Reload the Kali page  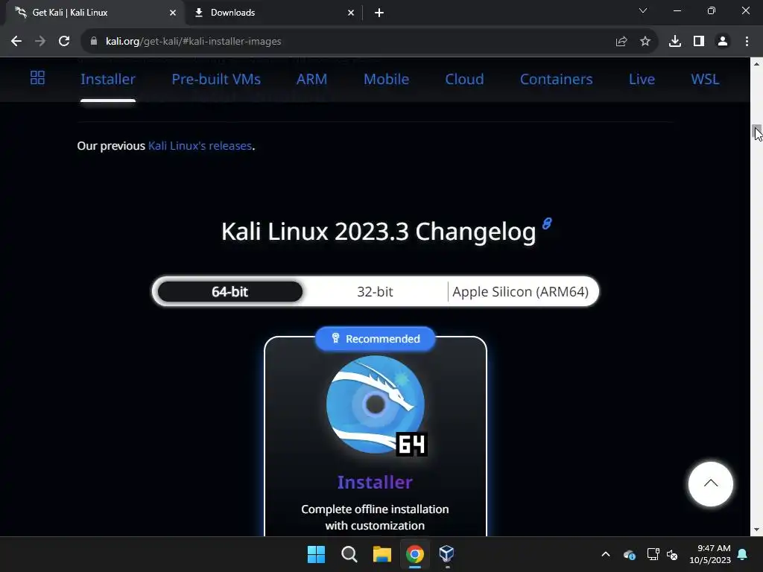pos(64,42)
